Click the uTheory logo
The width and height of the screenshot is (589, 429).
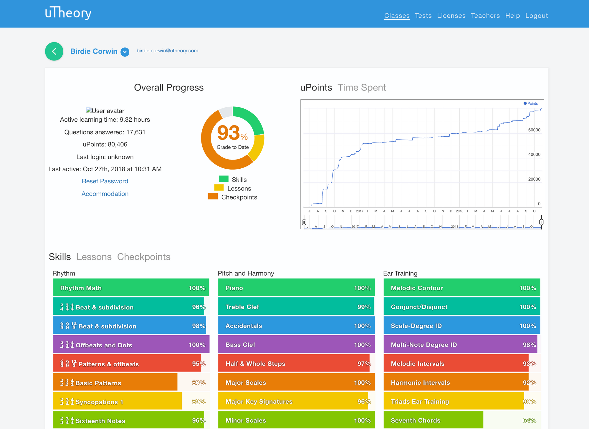click(x=68, y=13)
